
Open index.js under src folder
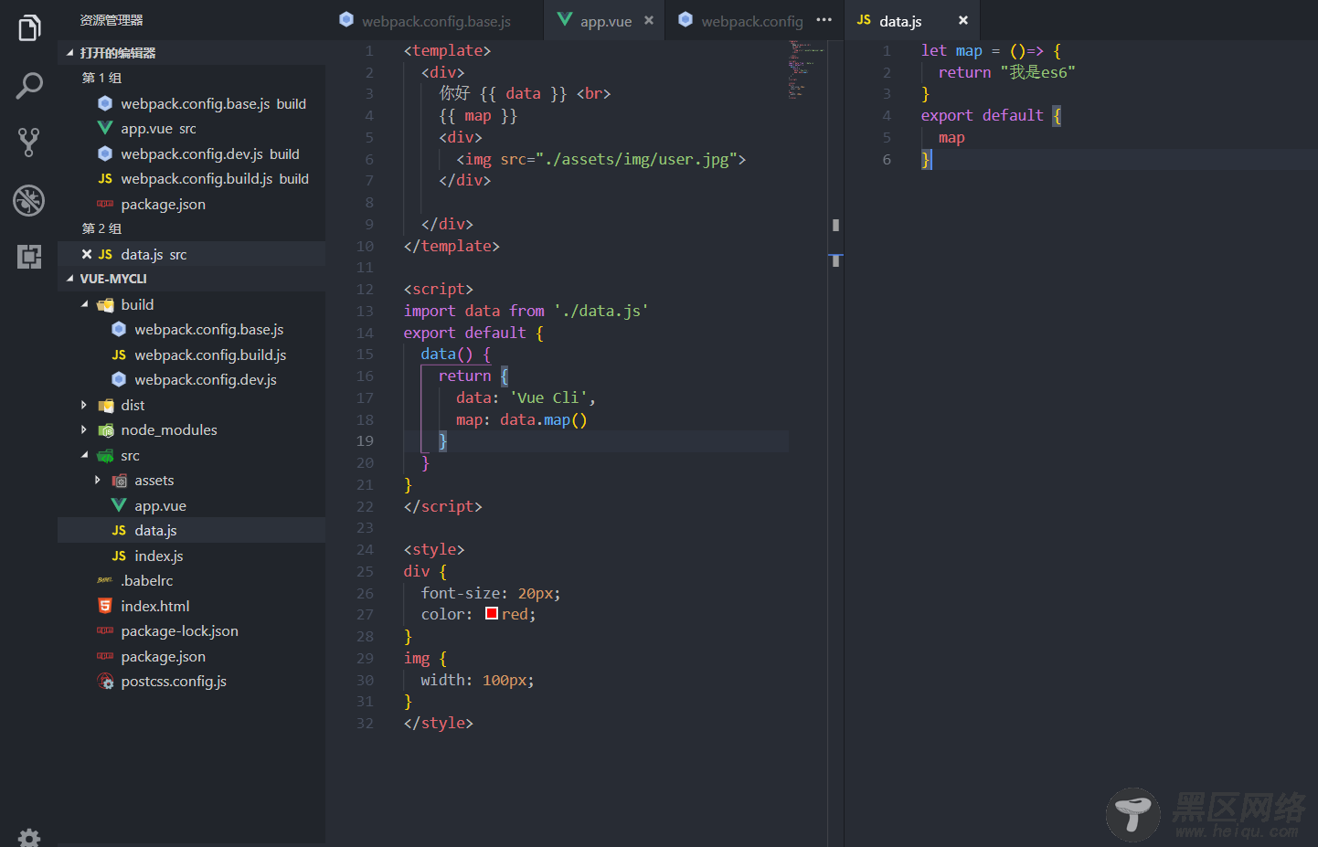tap(191, 556)
